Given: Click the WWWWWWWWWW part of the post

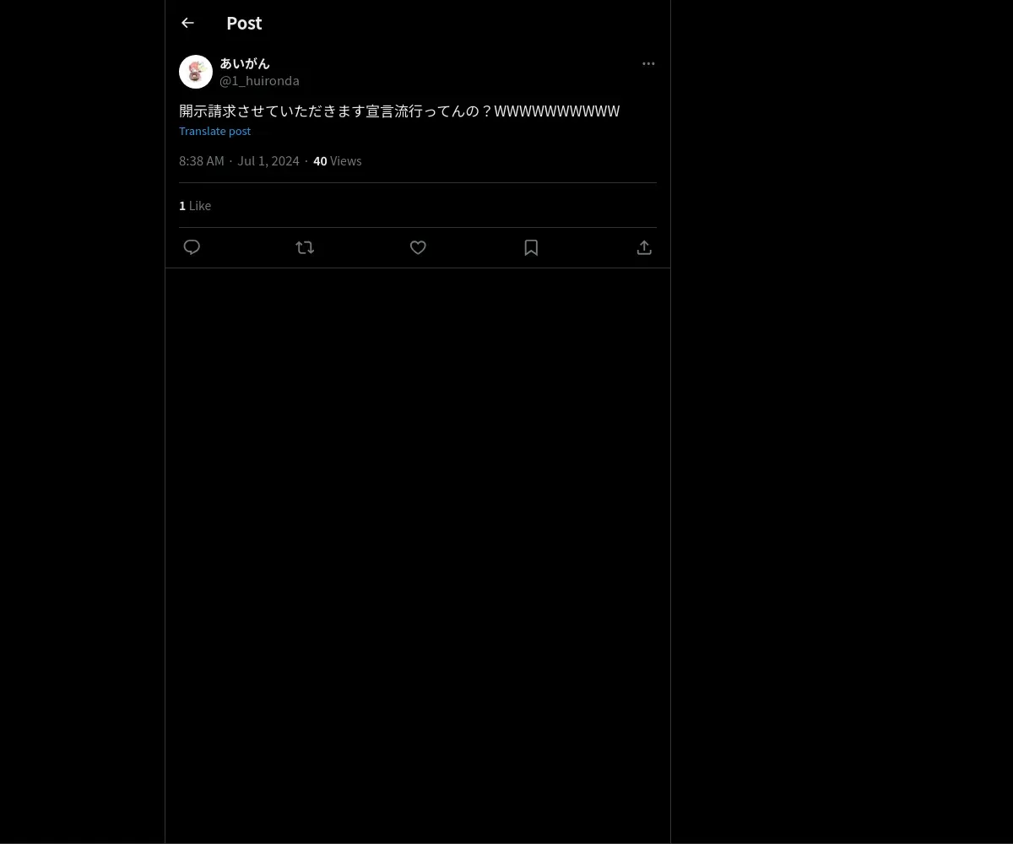Looking at the screenshot, I should [557, 111].
